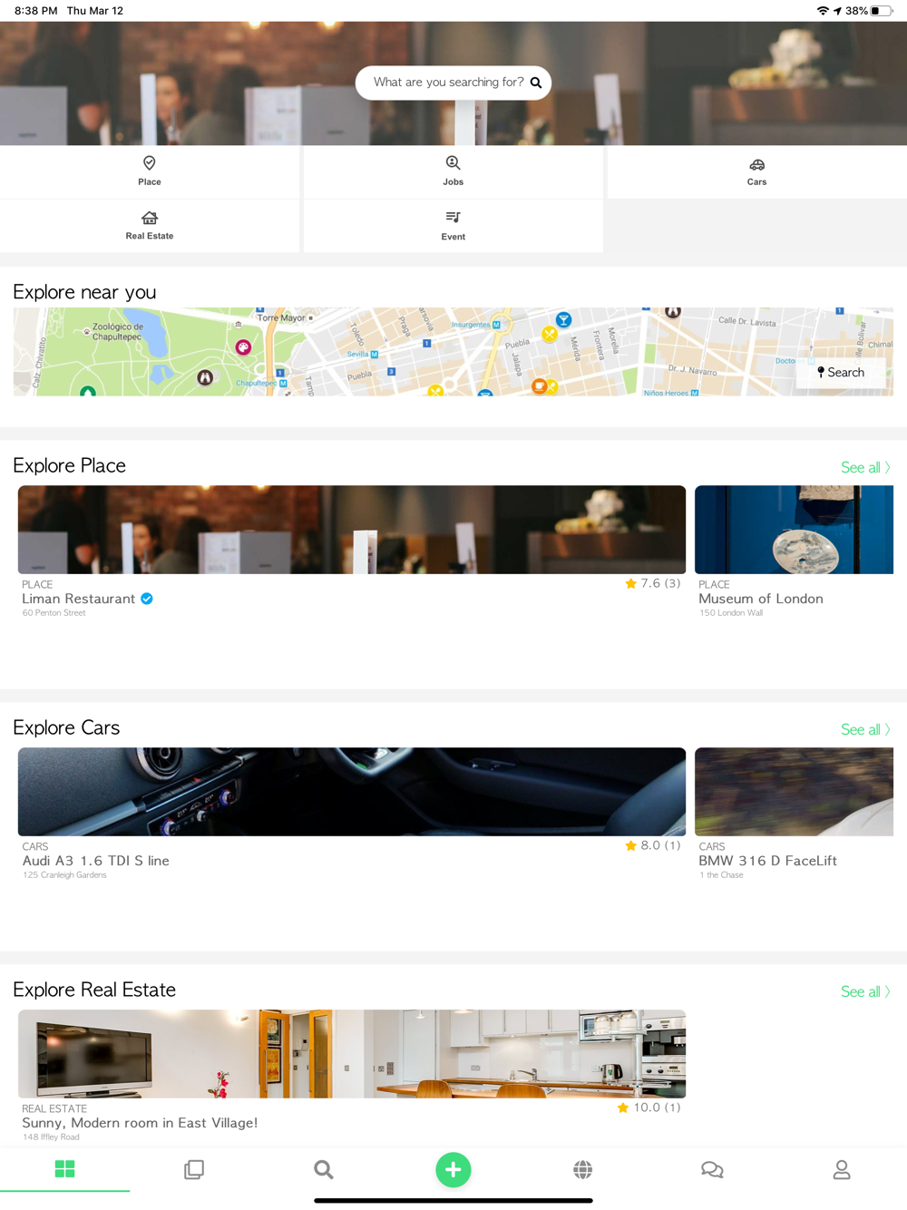Open the Cars category
The width and height of the screenshot is (907, 1210).
click(x=756, y=171)
